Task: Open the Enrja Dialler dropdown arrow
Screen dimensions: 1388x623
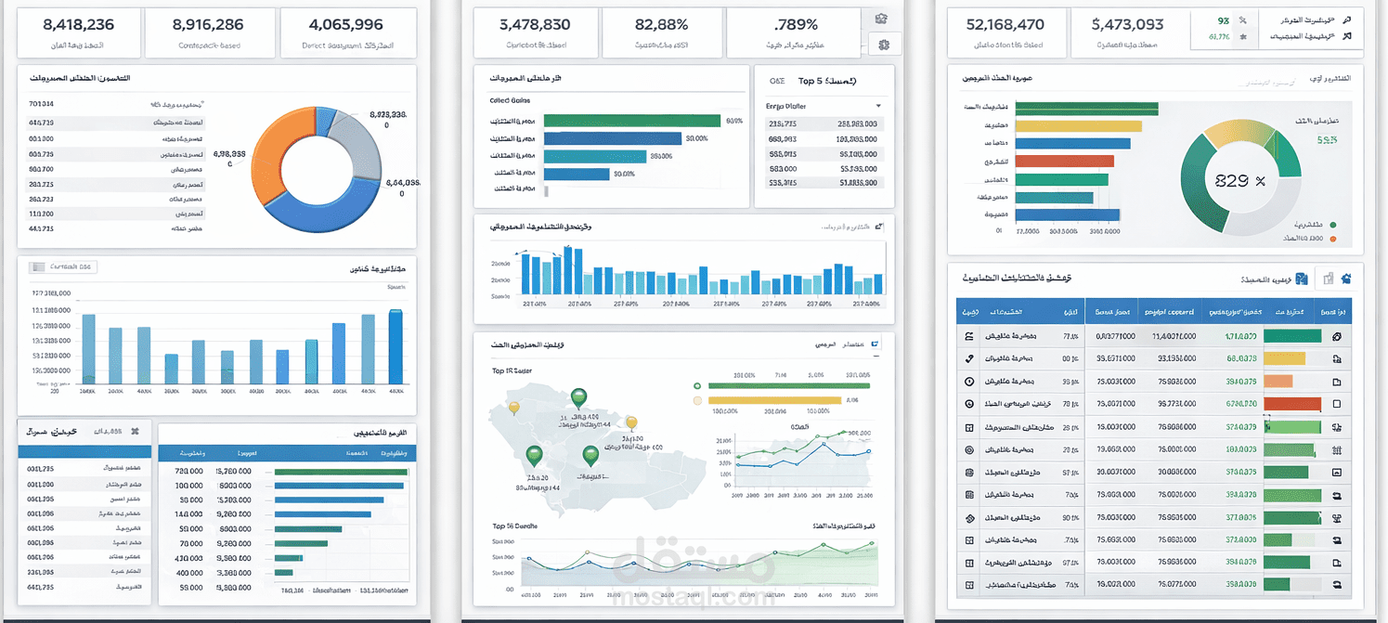Action: click(877, 107)
